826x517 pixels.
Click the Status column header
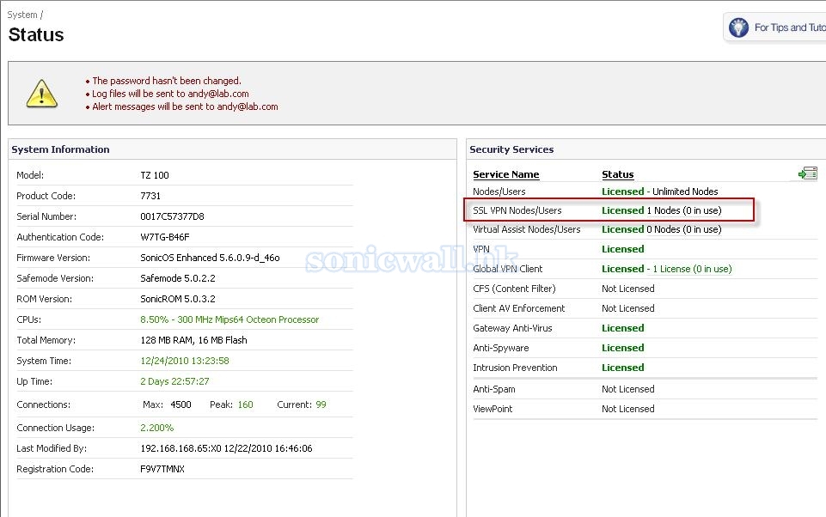point(617,174)
